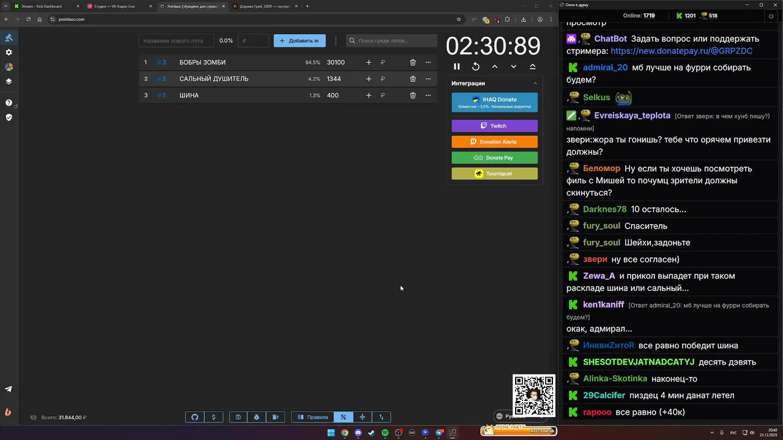
Task: Open Windows Start menu
Action: point(331,433)
